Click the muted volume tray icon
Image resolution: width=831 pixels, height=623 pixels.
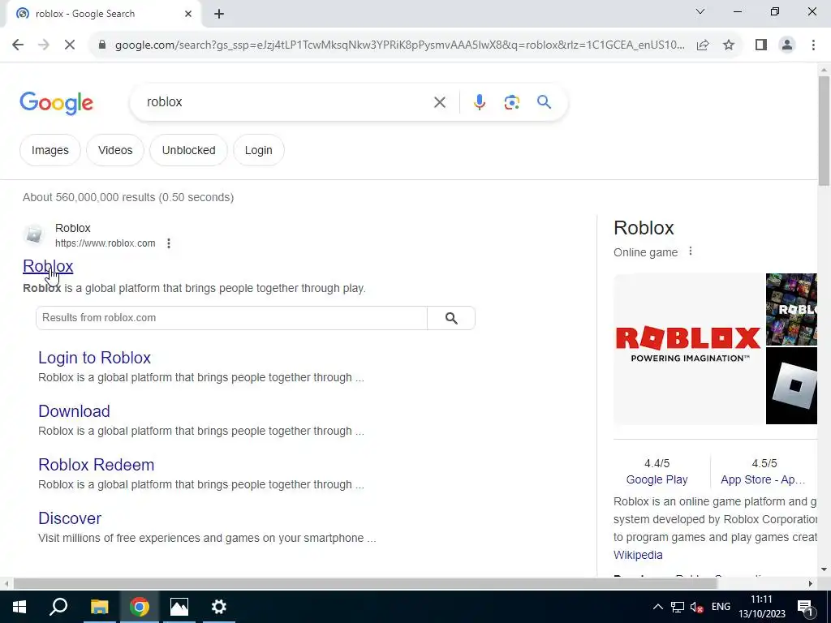click(697, 607)
